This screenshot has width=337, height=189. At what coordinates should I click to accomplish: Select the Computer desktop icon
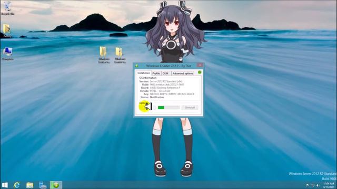pyautogui.click(x=7, y=54)
